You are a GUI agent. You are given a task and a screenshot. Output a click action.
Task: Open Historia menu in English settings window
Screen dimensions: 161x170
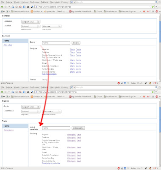25,2
